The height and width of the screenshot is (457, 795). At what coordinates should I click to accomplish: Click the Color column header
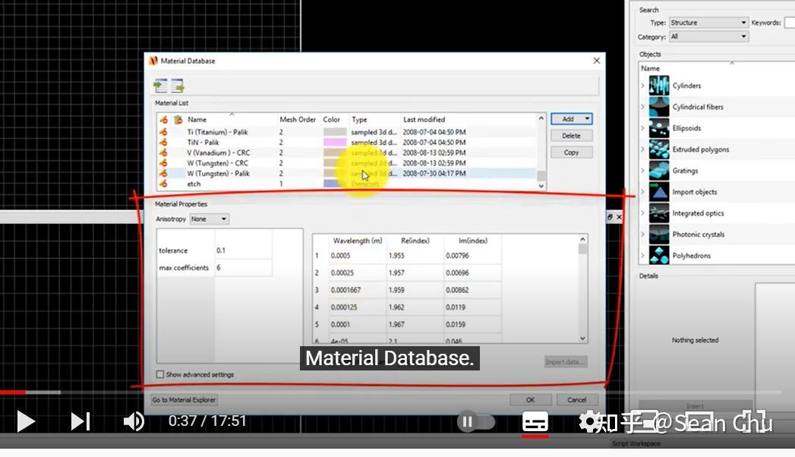[333, 120]
